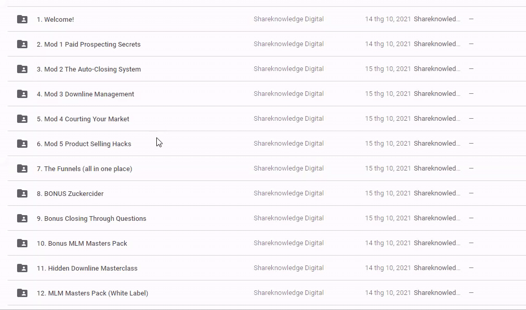Open the 1. Welcome! folder name
526x310 pixels.
click(x=55, y=20)
